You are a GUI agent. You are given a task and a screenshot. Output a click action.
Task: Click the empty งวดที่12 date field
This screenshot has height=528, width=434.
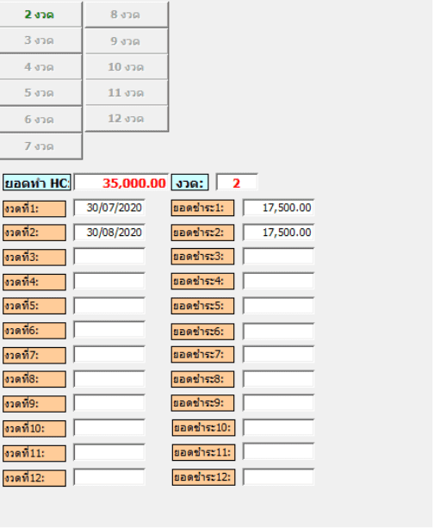coord(109,477)
